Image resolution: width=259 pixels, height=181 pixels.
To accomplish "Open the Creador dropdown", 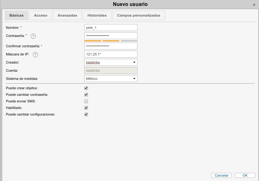I will point(111,62).
